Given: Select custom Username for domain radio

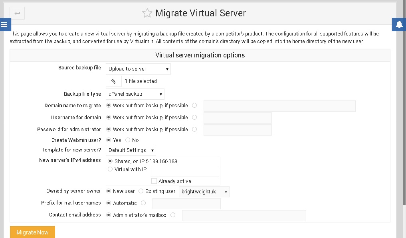Looking at the screenshot, I should pyautogui.click(x=194, y=117).
